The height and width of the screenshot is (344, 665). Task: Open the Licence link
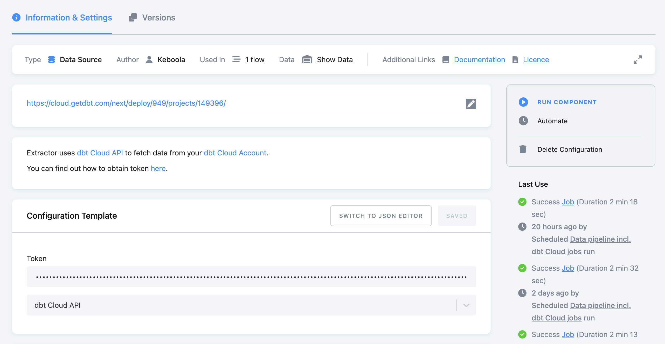click(536, 60)
